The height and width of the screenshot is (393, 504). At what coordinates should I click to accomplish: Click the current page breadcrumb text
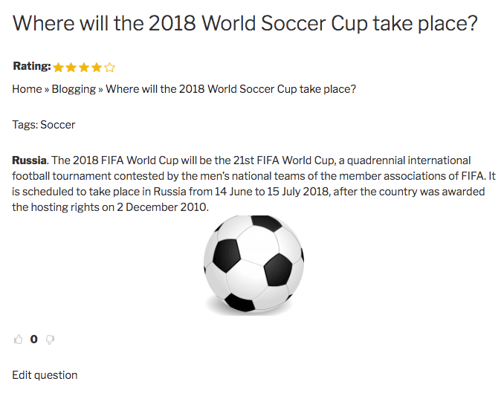click(x=231, y=89)
